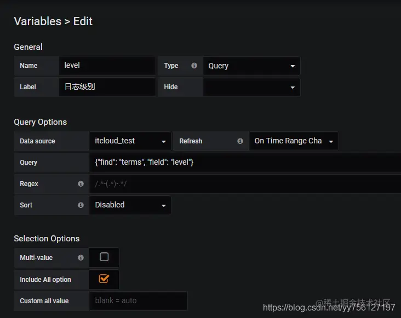
Task: Click the General section heading
Action: [x=28, y=47]
